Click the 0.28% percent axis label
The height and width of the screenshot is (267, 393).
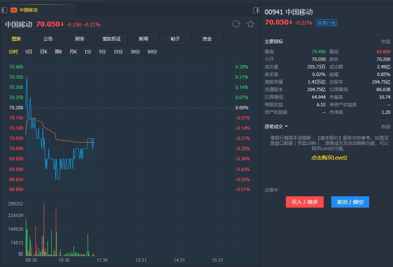(242, 67)
